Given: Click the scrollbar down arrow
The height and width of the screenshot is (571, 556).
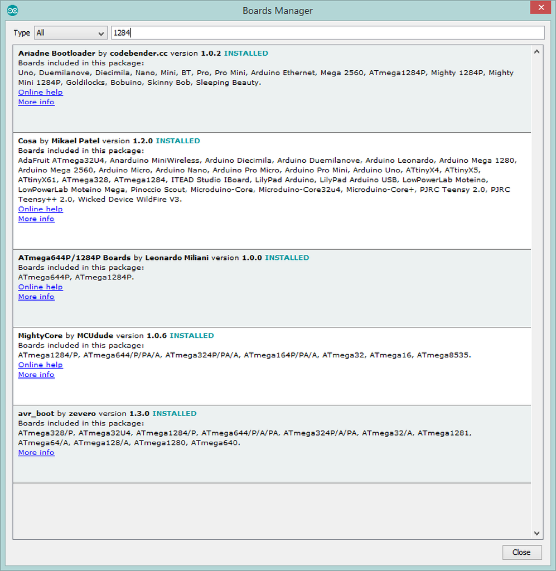Looking at the screenshot, I should tap(536, 533).
